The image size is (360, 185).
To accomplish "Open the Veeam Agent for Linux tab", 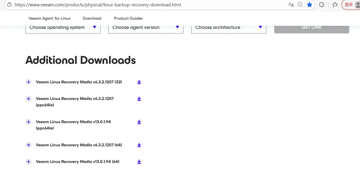I will [49, 18].
